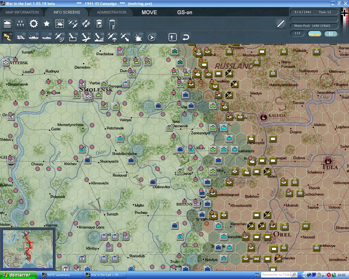The width and height of the screenshot is (349, 279).
Task: Select the Kaluga city icon
Action: coord(263,117)
